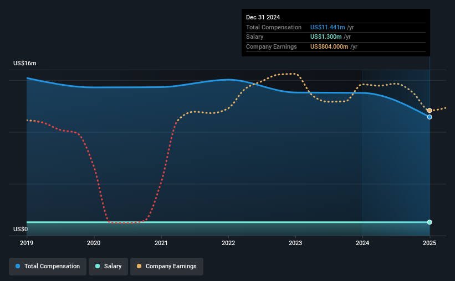This screenshot has height=281, width=455.
Task: Click the US$11.441m total compensation value
Action: pos(328,27)
